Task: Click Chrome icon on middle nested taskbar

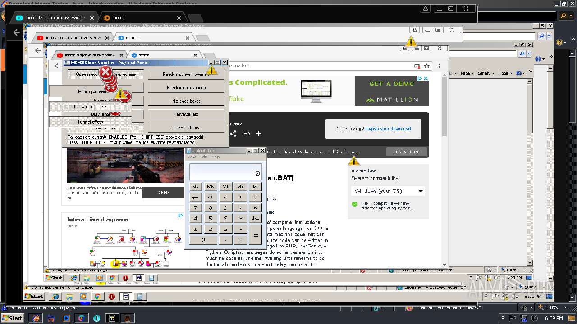Action: 96,297
